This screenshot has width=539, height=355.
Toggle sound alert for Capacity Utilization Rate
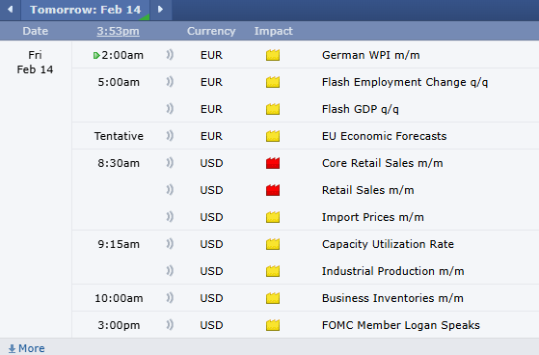click(x=170, y=244)
